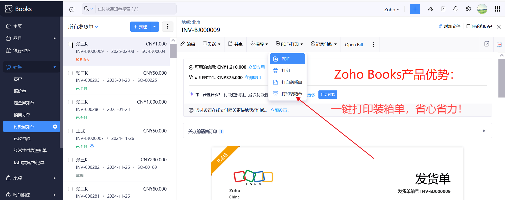The image size is (505, 200).
Task: Expand the 关联的销售订单 section
Action: click(484, 131)
